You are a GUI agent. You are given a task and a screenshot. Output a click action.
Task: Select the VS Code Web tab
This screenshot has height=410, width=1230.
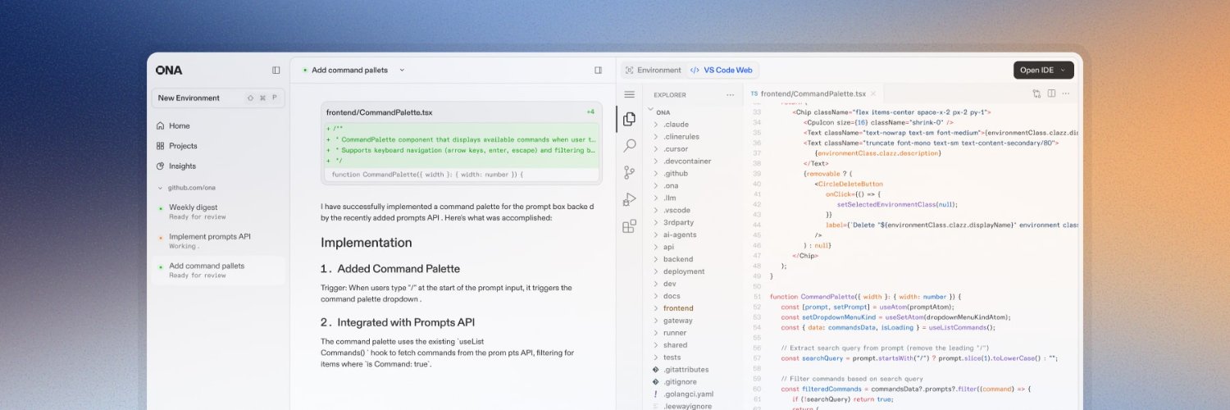[722, 71]
